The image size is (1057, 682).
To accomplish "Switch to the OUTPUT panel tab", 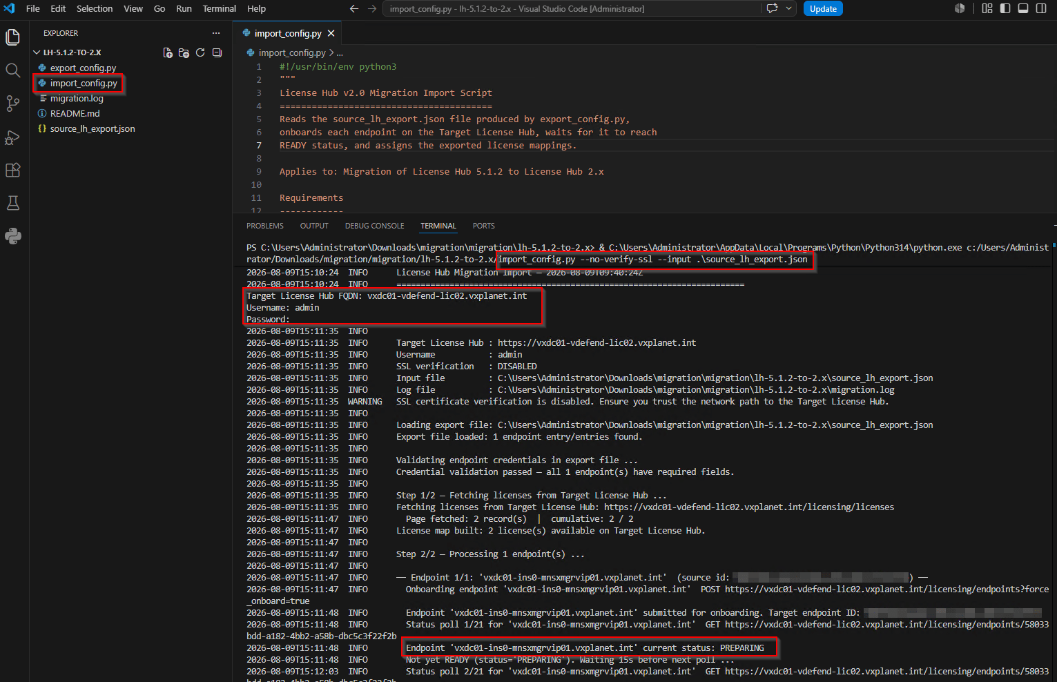I will (x=314, y=226).
